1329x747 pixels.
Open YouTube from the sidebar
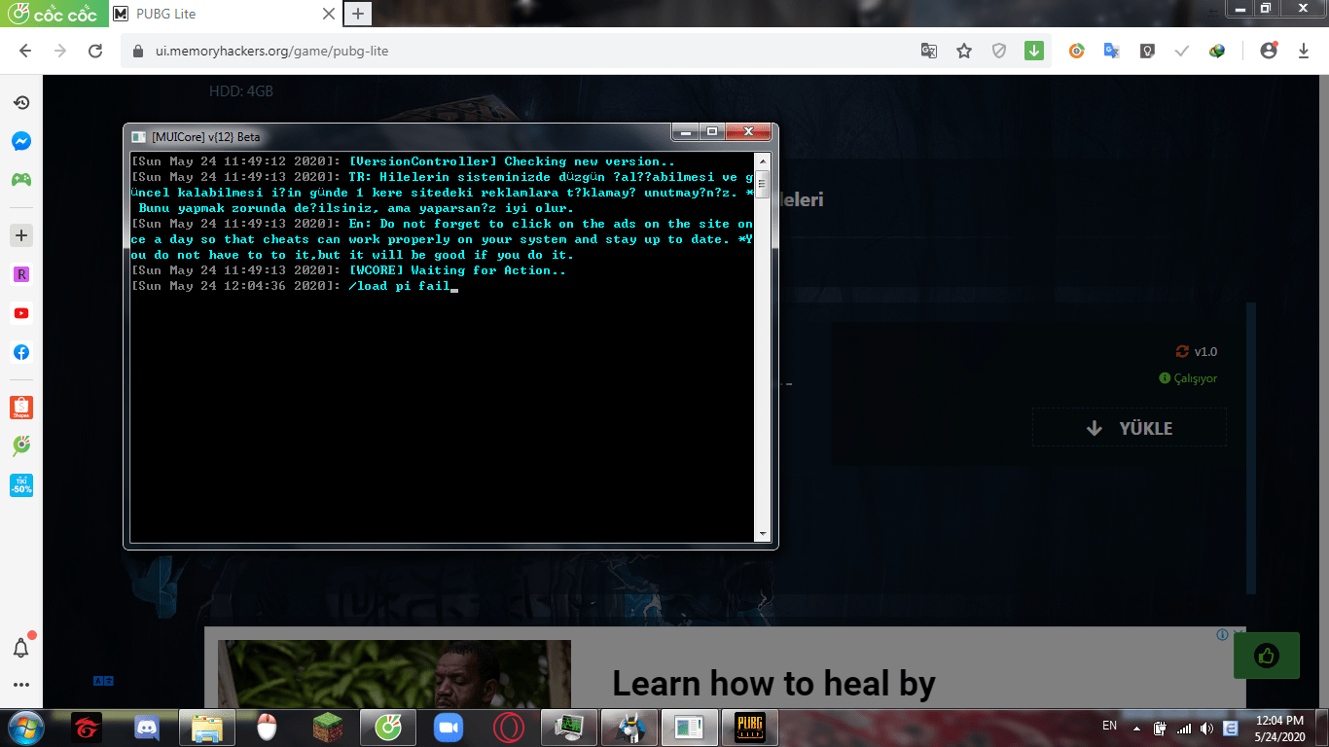point(21,313)
